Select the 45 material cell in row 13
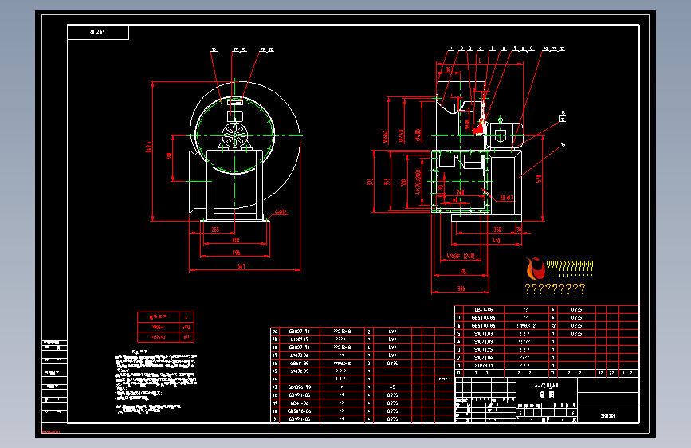Image resolution: width=691 pixels, height=448 pixels. pyautogui.click(x=392, y=387)
